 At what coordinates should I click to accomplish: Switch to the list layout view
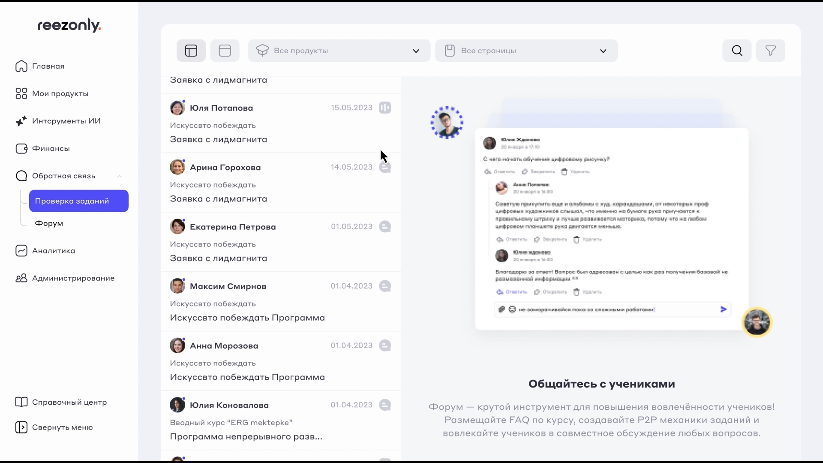(225, 51)
